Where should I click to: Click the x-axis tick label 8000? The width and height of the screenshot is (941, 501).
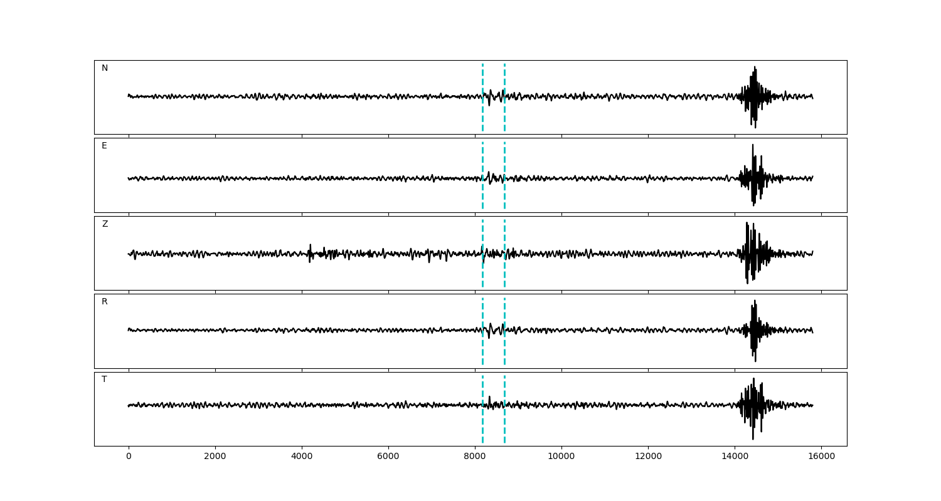tap(475, 457)
